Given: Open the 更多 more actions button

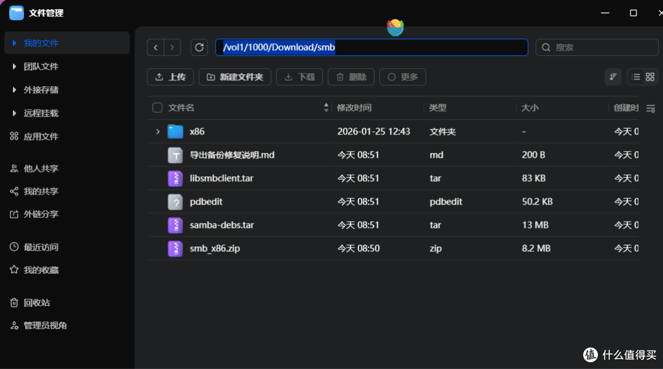Looking at the screenshot, I should (x=403, y=77).
